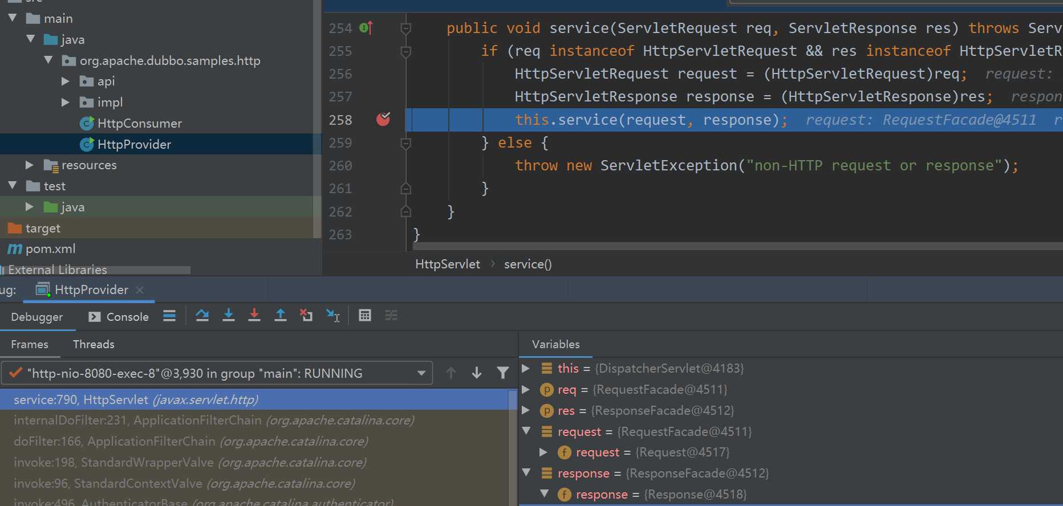
Task: Expand the impl package
Action: (x=66, y=102)
